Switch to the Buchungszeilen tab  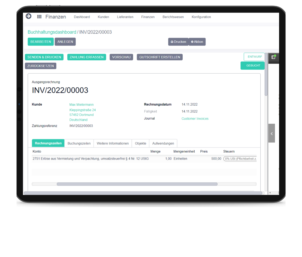[79, 143]
